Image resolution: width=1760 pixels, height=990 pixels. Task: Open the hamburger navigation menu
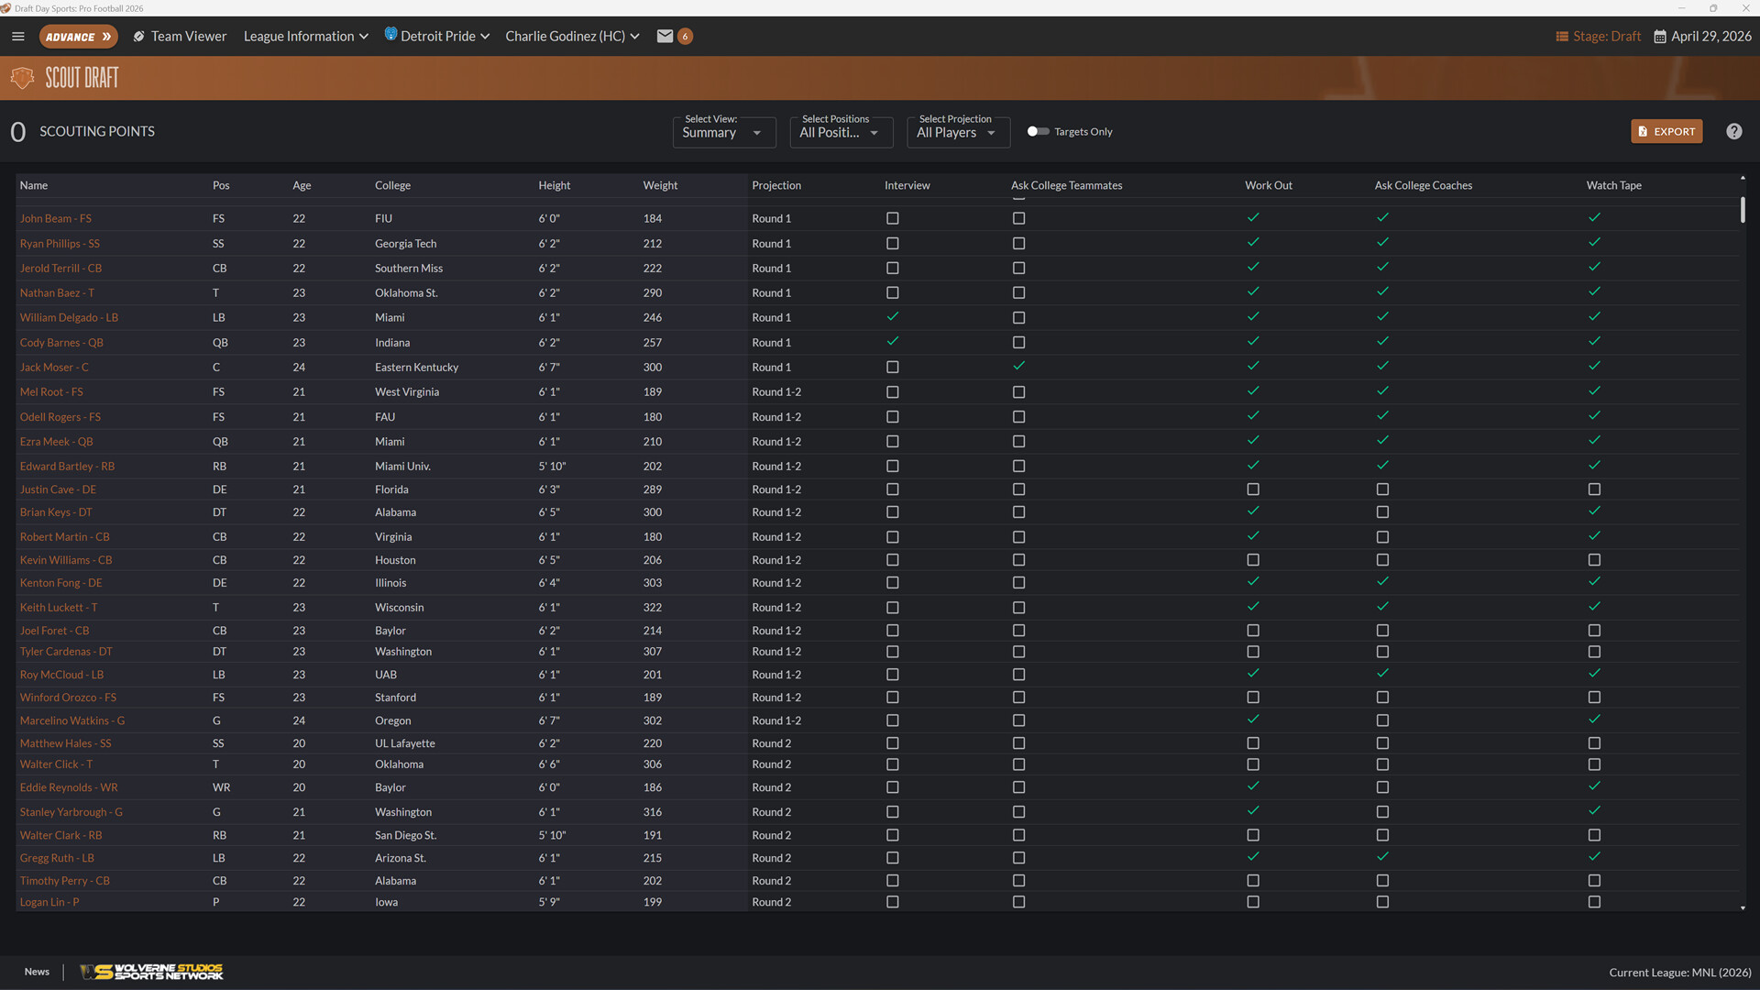coord(17,36)
